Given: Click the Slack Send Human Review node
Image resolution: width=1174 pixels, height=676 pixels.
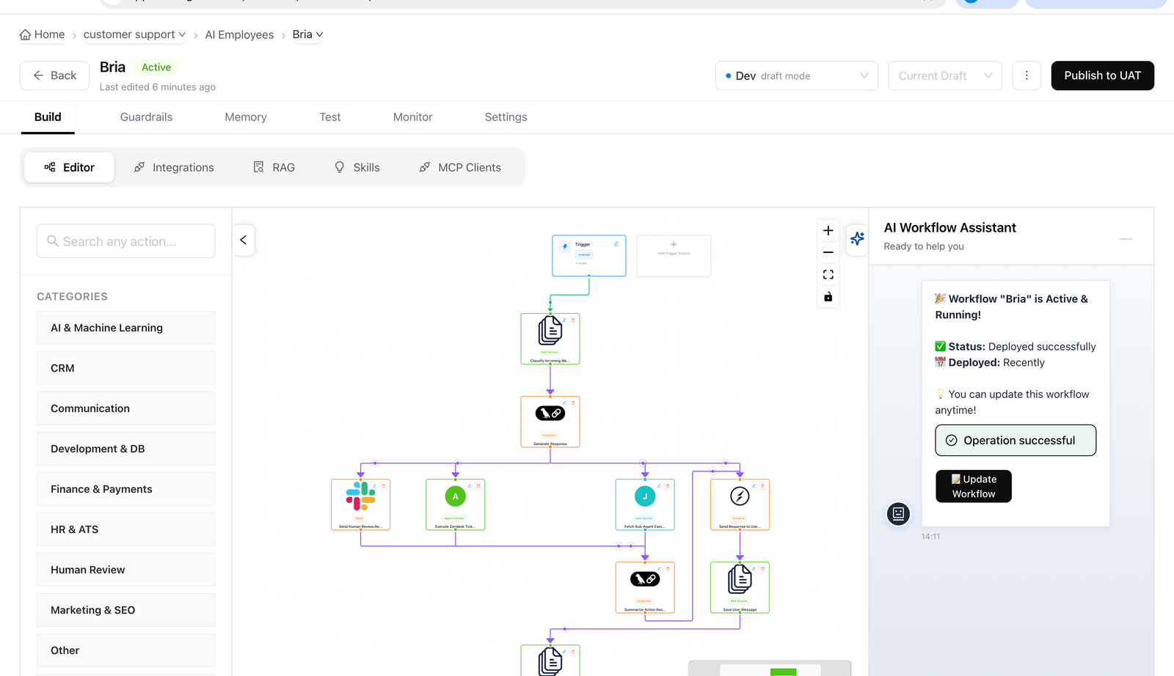Looking at the screenshot, I should pos(360,504).
